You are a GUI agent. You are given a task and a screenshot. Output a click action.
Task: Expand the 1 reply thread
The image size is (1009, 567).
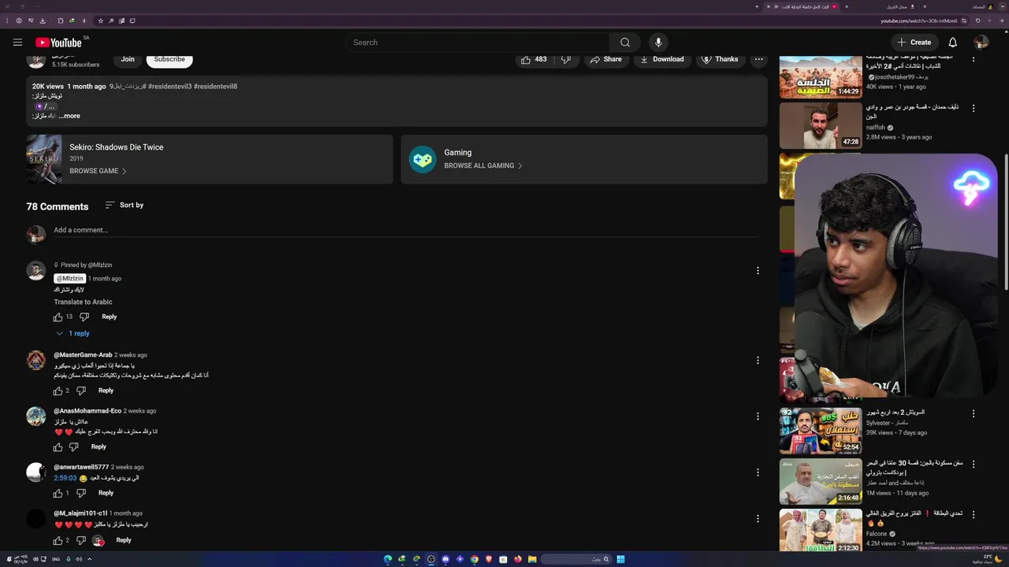[73, 333]
